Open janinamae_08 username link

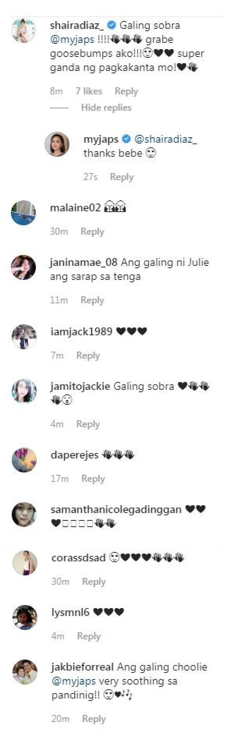tap(83, 262)
